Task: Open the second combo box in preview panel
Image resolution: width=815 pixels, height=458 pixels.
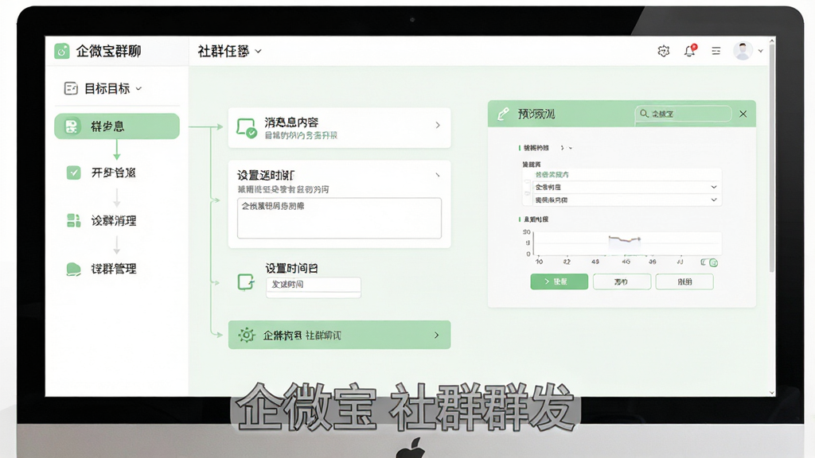Action: pyautogui.click(x=626, y=200)
